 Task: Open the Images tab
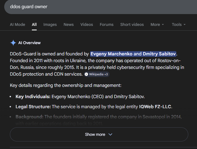click(50, 24)
